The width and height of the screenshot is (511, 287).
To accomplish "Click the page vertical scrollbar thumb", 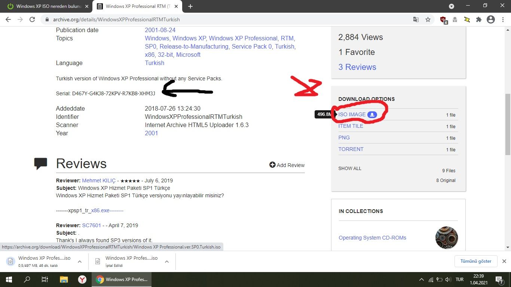I will 508,124.
